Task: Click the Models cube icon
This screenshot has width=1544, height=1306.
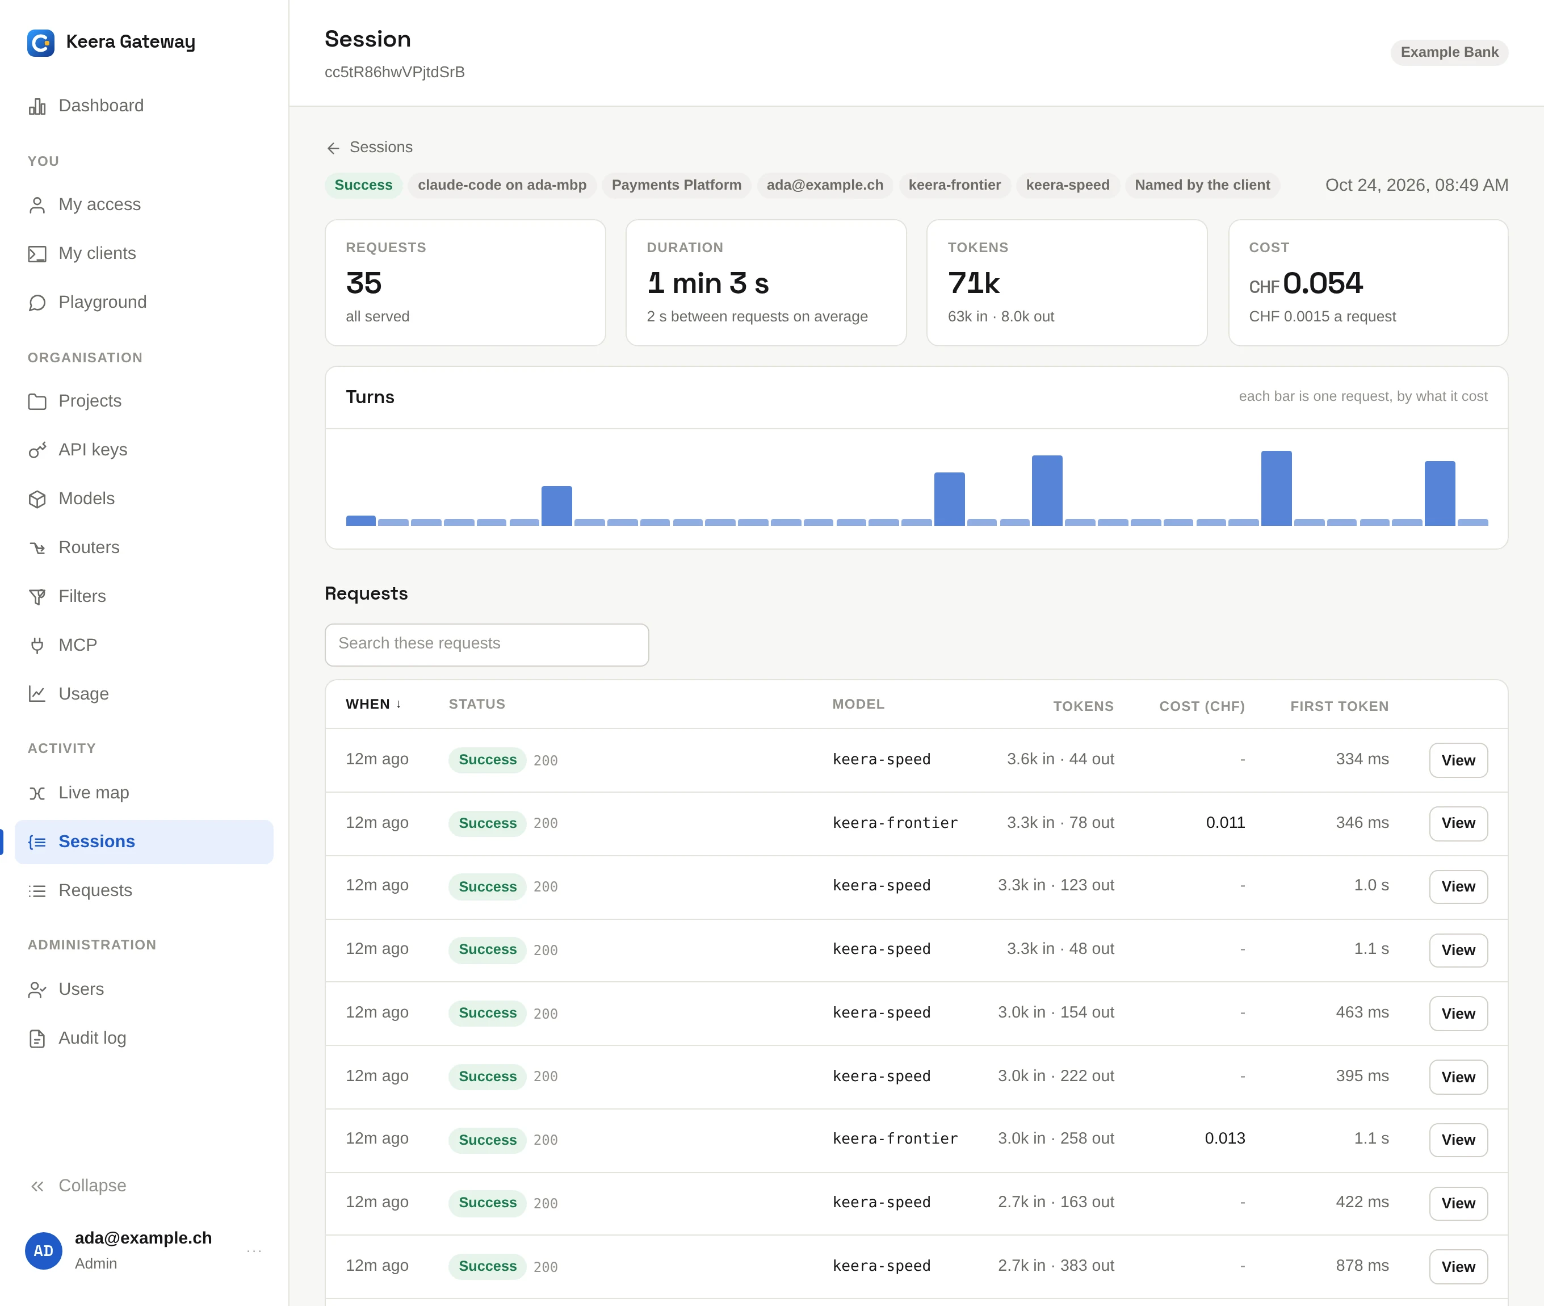Action: [x=37, y=499]
